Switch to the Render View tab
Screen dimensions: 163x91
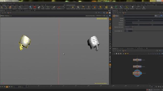[18, 11]
